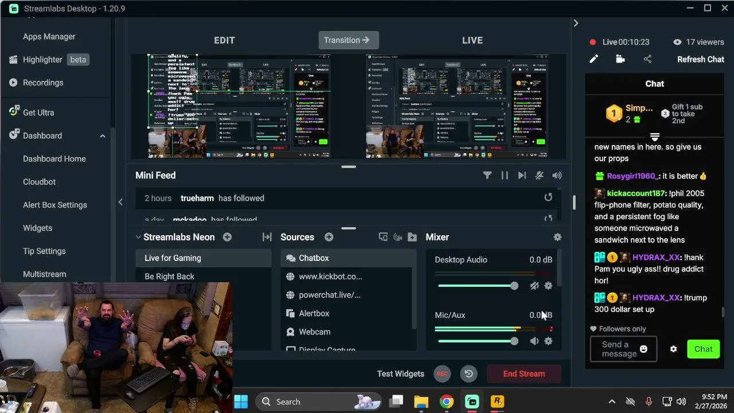Select the powerchat.live/... browser source
The image size is (734, 413).
[346, 295]
